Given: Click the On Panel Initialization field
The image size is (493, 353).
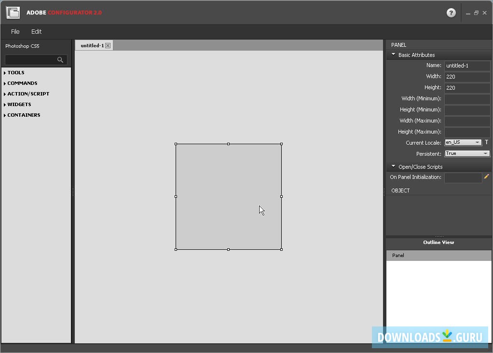Looking at the screenshot, I should click(x=463, y=177).
